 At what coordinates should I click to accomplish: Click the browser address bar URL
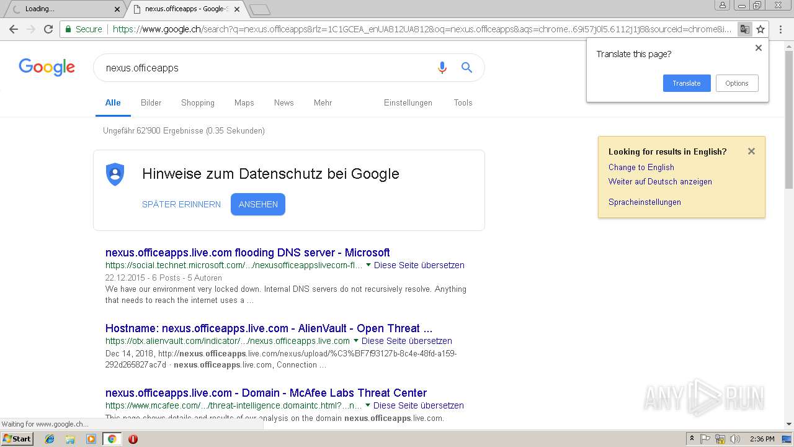pos(422,29)
